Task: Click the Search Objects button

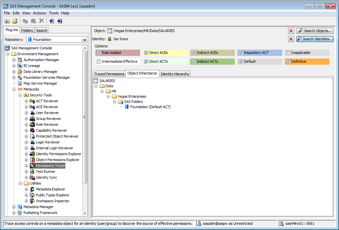Action: [x=315, y=31]
